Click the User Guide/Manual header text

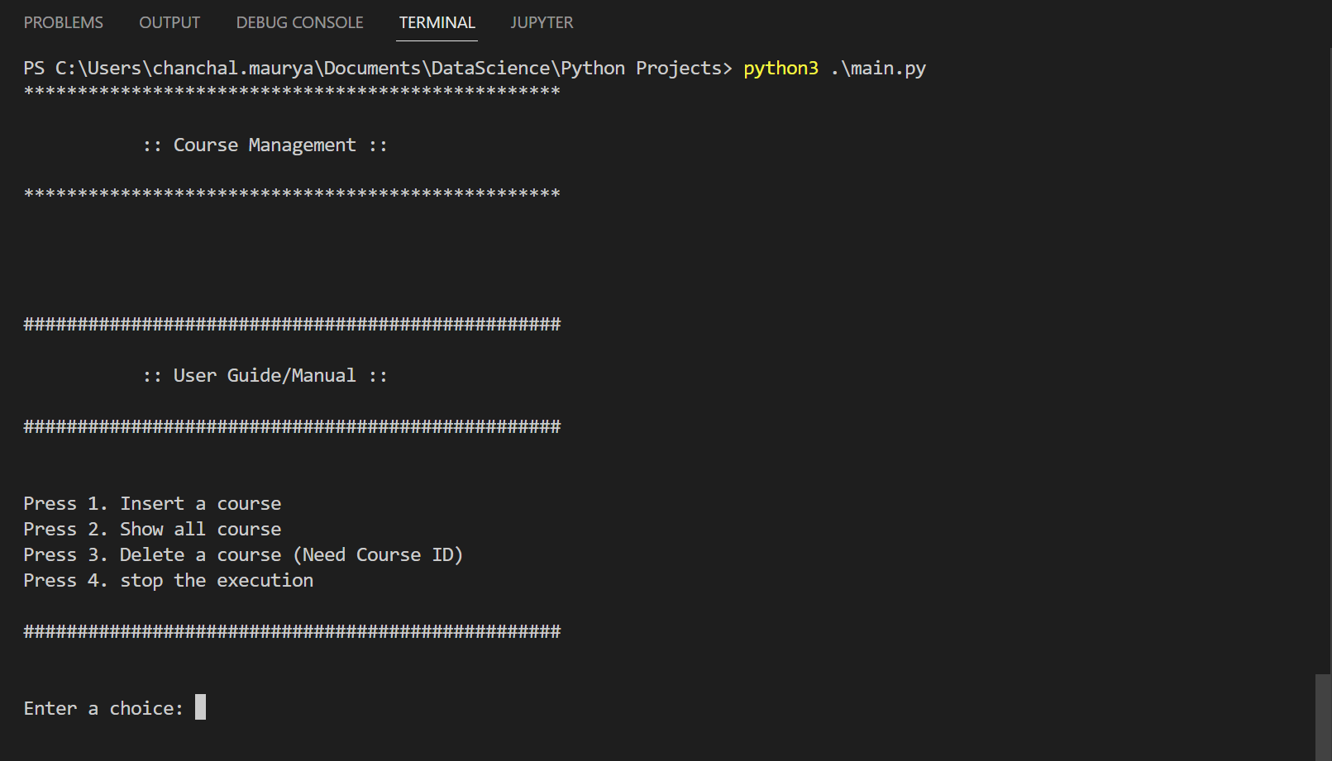pos(265,375)
